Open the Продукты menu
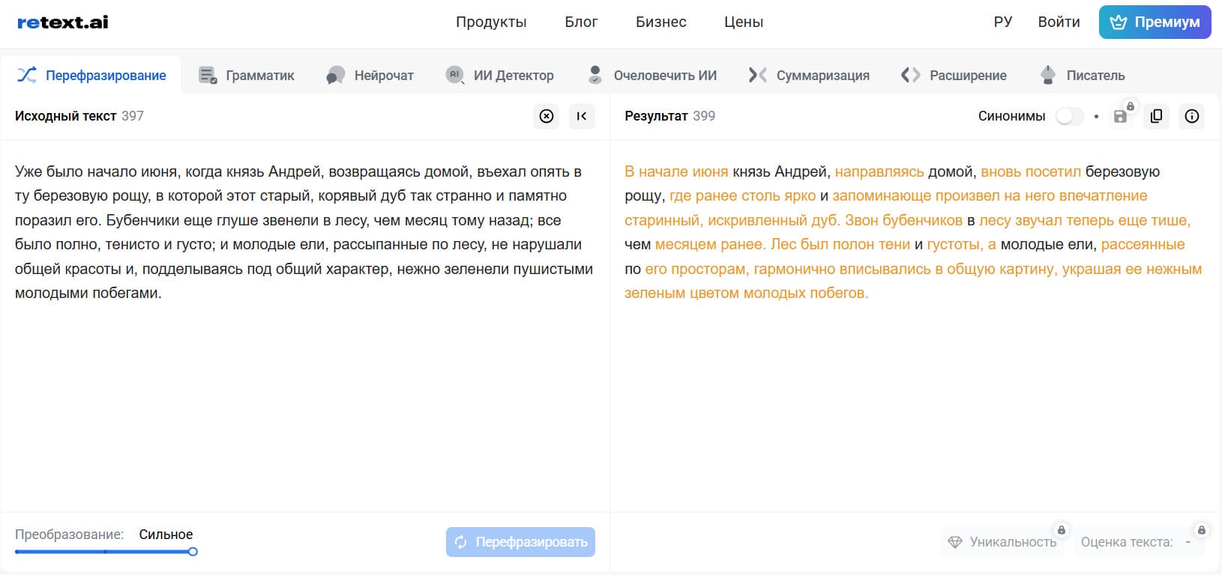Viewport: 1222px width, 575px height. coord(491,22)
